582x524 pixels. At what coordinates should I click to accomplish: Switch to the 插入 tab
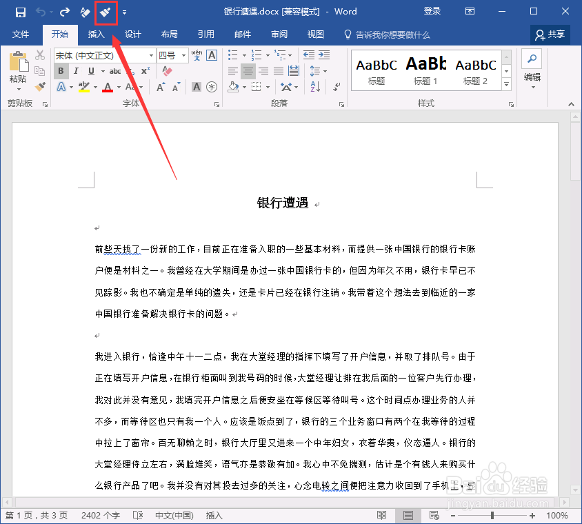click(97, 34)
